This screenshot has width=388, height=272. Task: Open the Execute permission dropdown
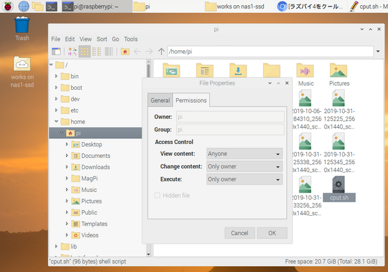244,179
